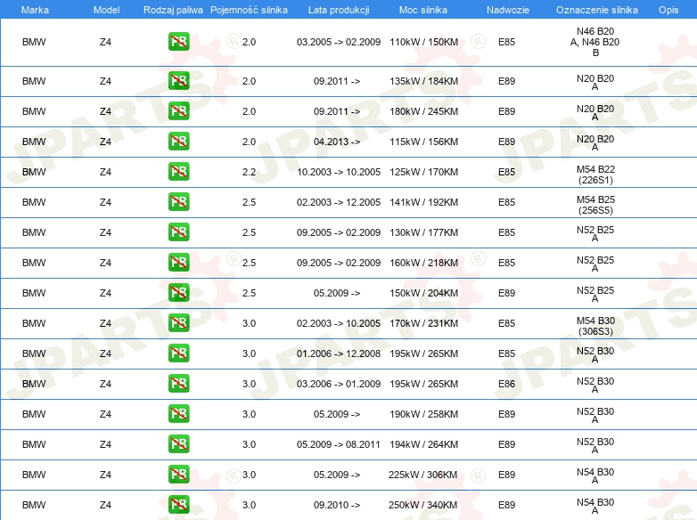
Task: Select engine code M54 B25 (256S5)
Action: tap(595, 205)
